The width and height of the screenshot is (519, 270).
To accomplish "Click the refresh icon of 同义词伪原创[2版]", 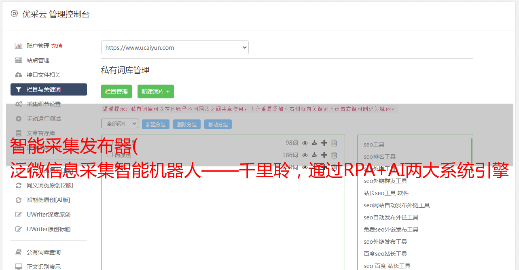I will pos(19,185).
